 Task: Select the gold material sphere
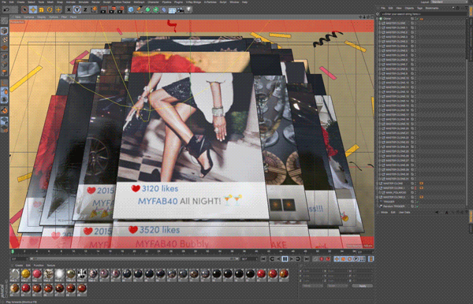[26, 273]
